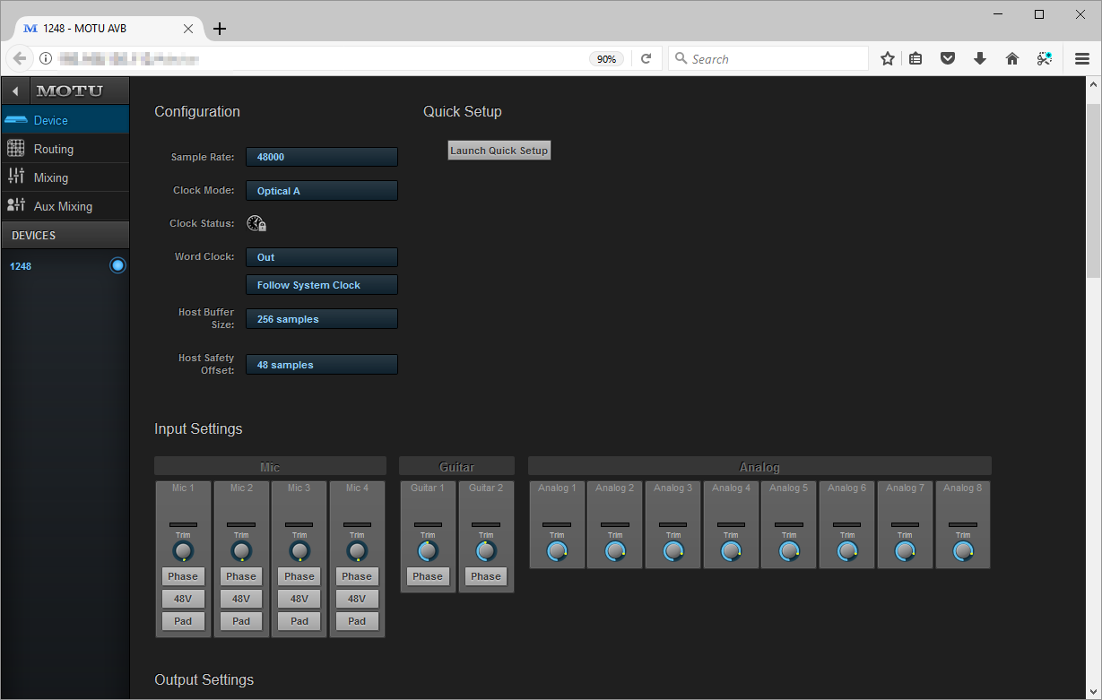Image resolution: width=1102 pixels, height=700 pixels.
Task: Open the Follow System Clock dropdown
Action: tap(322, 285)
